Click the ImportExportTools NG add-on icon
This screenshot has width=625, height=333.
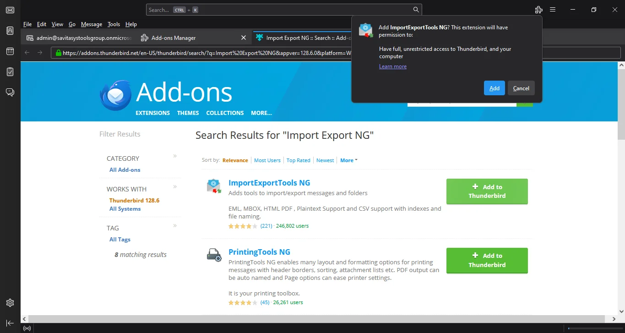click(214, 186)
